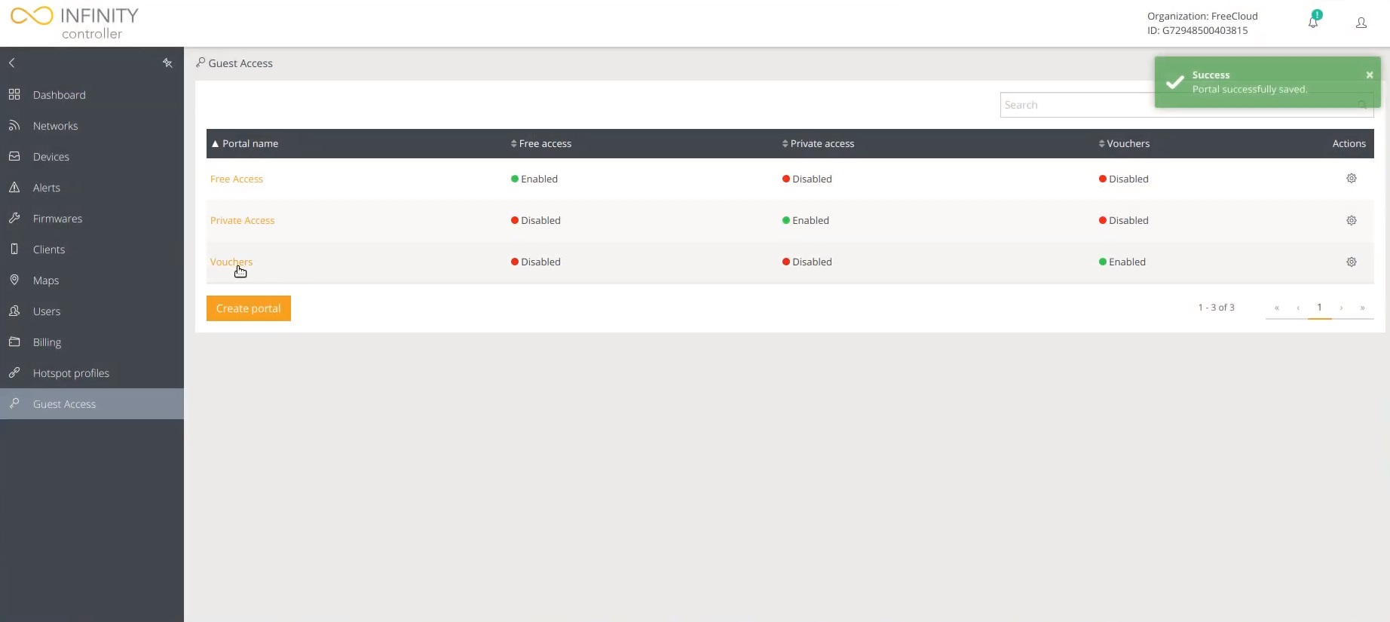Close the Success notification
Image resolution: width=1390 pixels, height=622 pixels.
pos(1370,75)
